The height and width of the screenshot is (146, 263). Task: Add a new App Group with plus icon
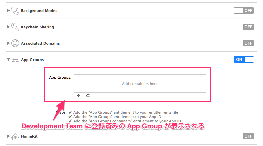coord(79,95)
